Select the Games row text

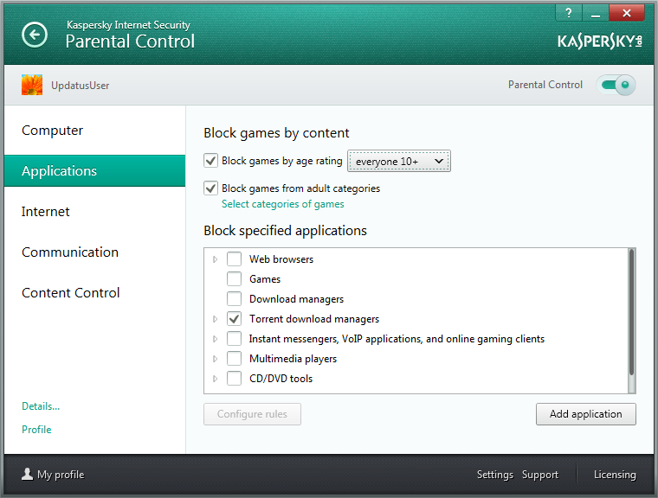(265, 279)
